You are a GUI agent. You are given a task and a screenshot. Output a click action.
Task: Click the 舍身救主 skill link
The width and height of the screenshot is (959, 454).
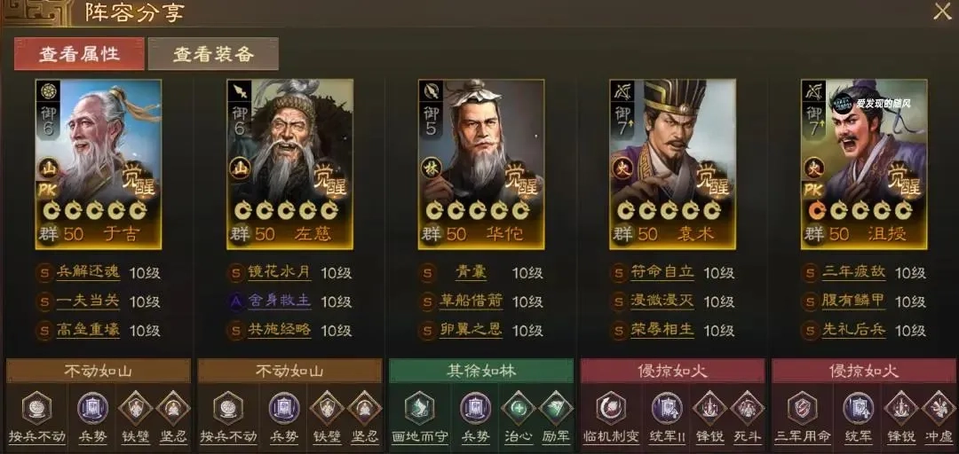[x=280, y=301]
